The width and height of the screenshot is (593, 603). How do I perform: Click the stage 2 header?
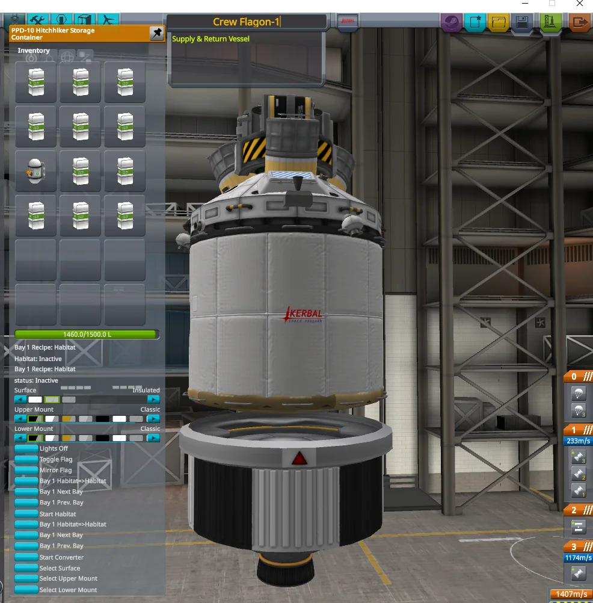579,510
